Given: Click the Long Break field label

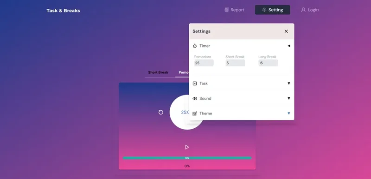Looking at the screenshot, I should coord(267,57).
